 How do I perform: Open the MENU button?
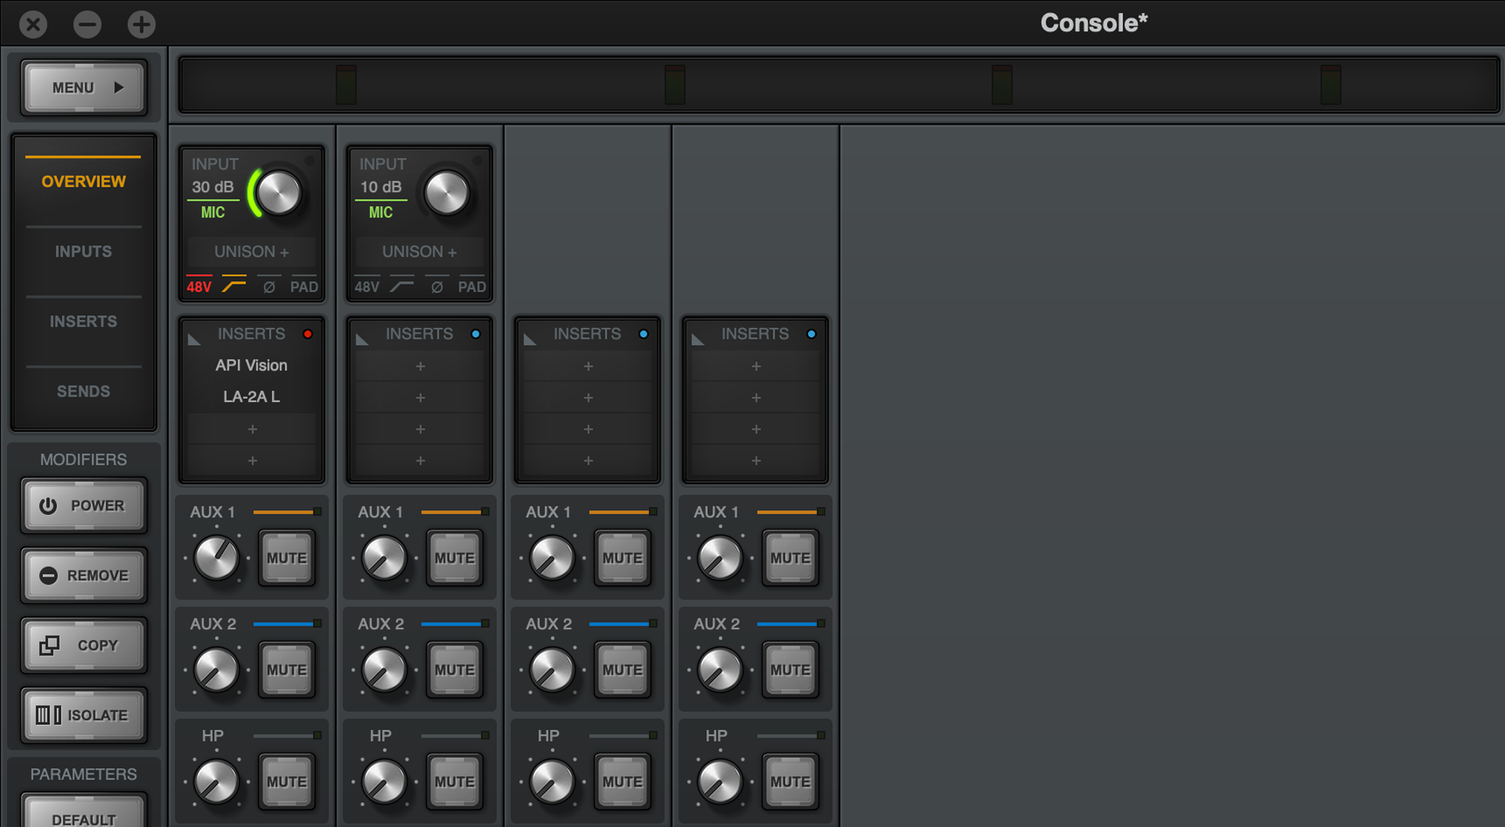84,88
